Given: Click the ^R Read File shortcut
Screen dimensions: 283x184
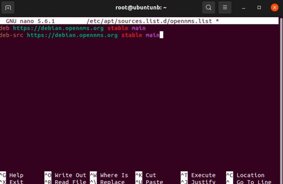Looking at the screenshot, I should (x=65, y=182).
